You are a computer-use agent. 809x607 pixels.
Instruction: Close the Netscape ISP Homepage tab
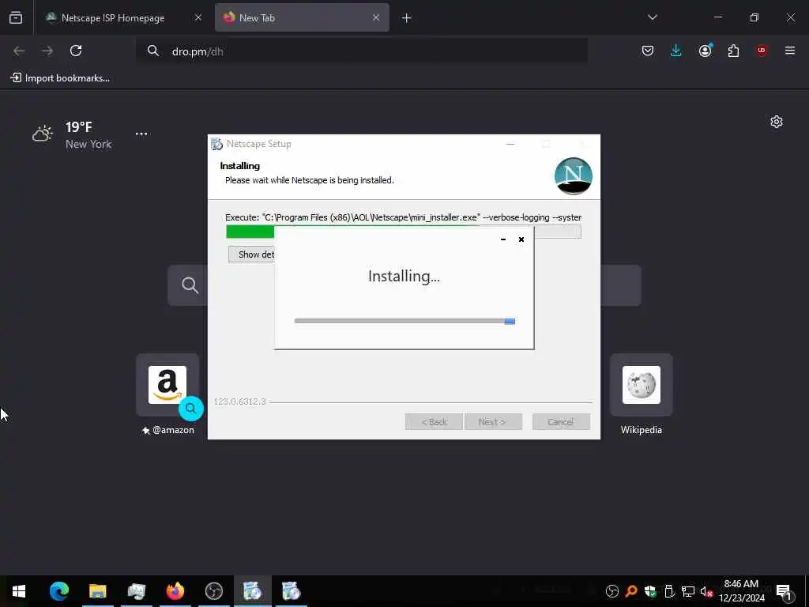pos(198,17)
